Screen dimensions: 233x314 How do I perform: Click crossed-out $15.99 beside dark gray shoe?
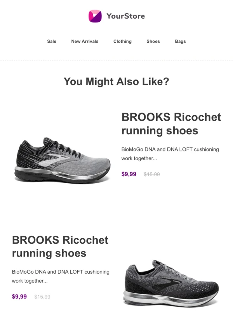click(x=42, y=297)
